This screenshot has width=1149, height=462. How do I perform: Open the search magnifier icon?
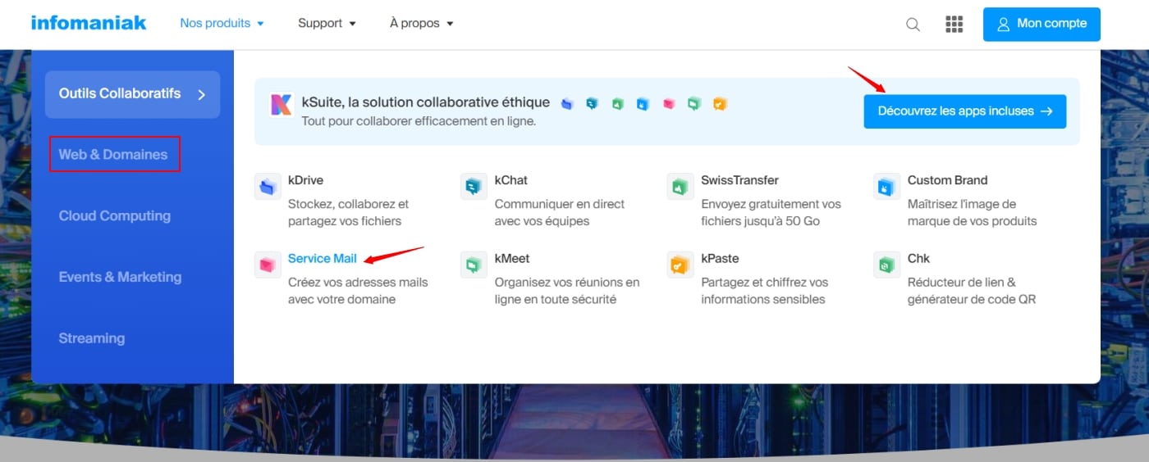913,25
